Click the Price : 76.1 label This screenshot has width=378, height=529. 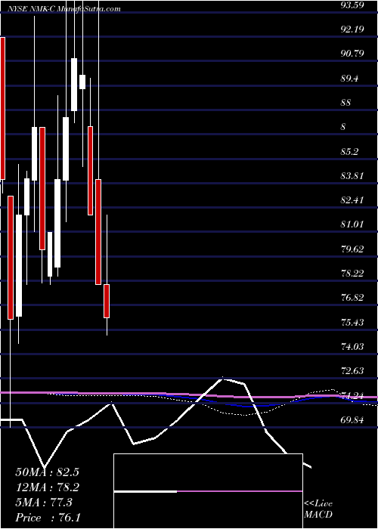point(48,518)
